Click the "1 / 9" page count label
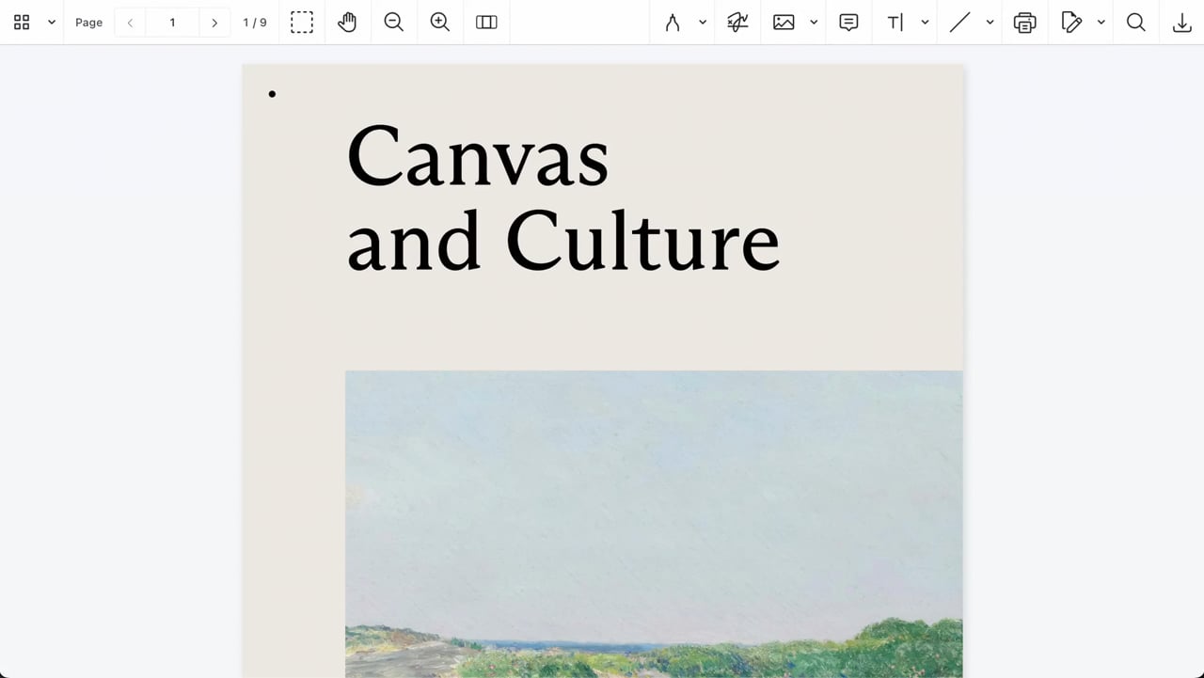The width and height of the screenshot is (1204, 678). (255, 23)
